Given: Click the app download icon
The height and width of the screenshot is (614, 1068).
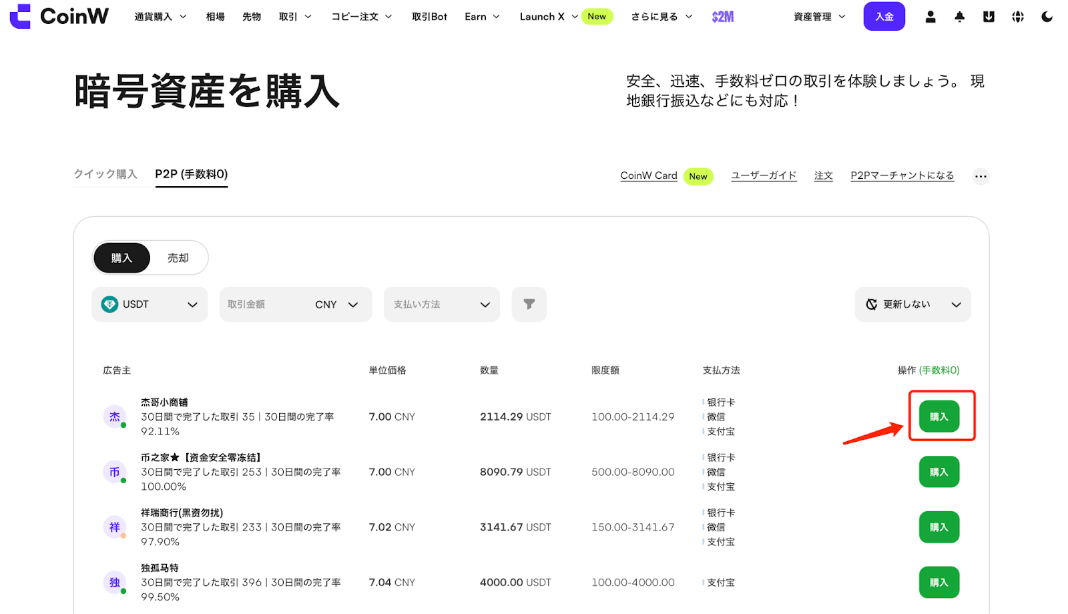Looking at the screenshot, I should [x=989, y=17].
